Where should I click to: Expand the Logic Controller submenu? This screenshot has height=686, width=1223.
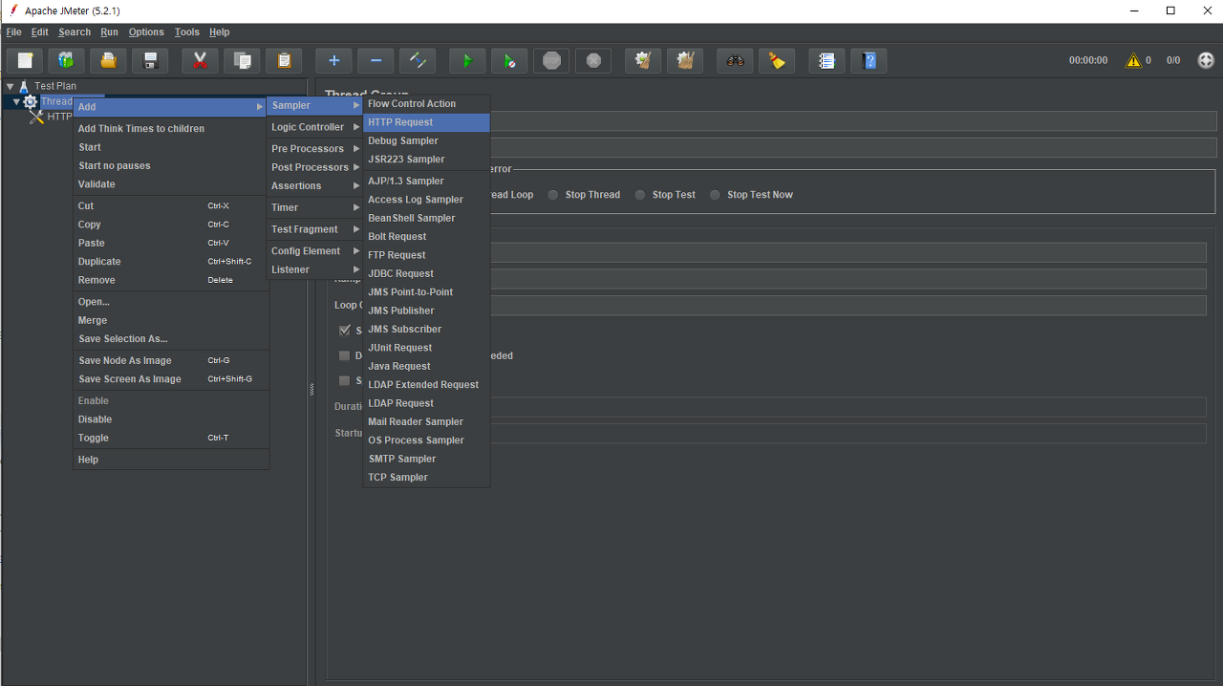click(x=314, y=127)
